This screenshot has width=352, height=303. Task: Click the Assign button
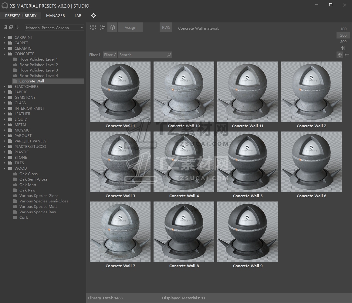click(130, 28)
